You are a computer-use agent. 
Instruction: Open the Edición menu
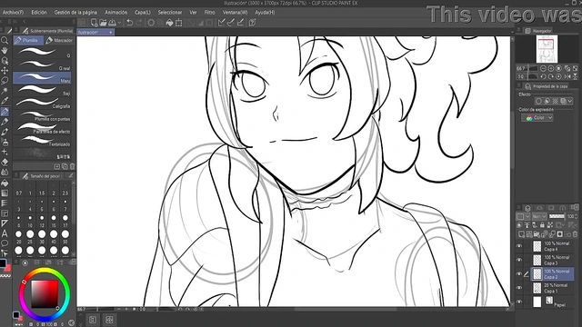pyautogui.click(x=39, y=12)
